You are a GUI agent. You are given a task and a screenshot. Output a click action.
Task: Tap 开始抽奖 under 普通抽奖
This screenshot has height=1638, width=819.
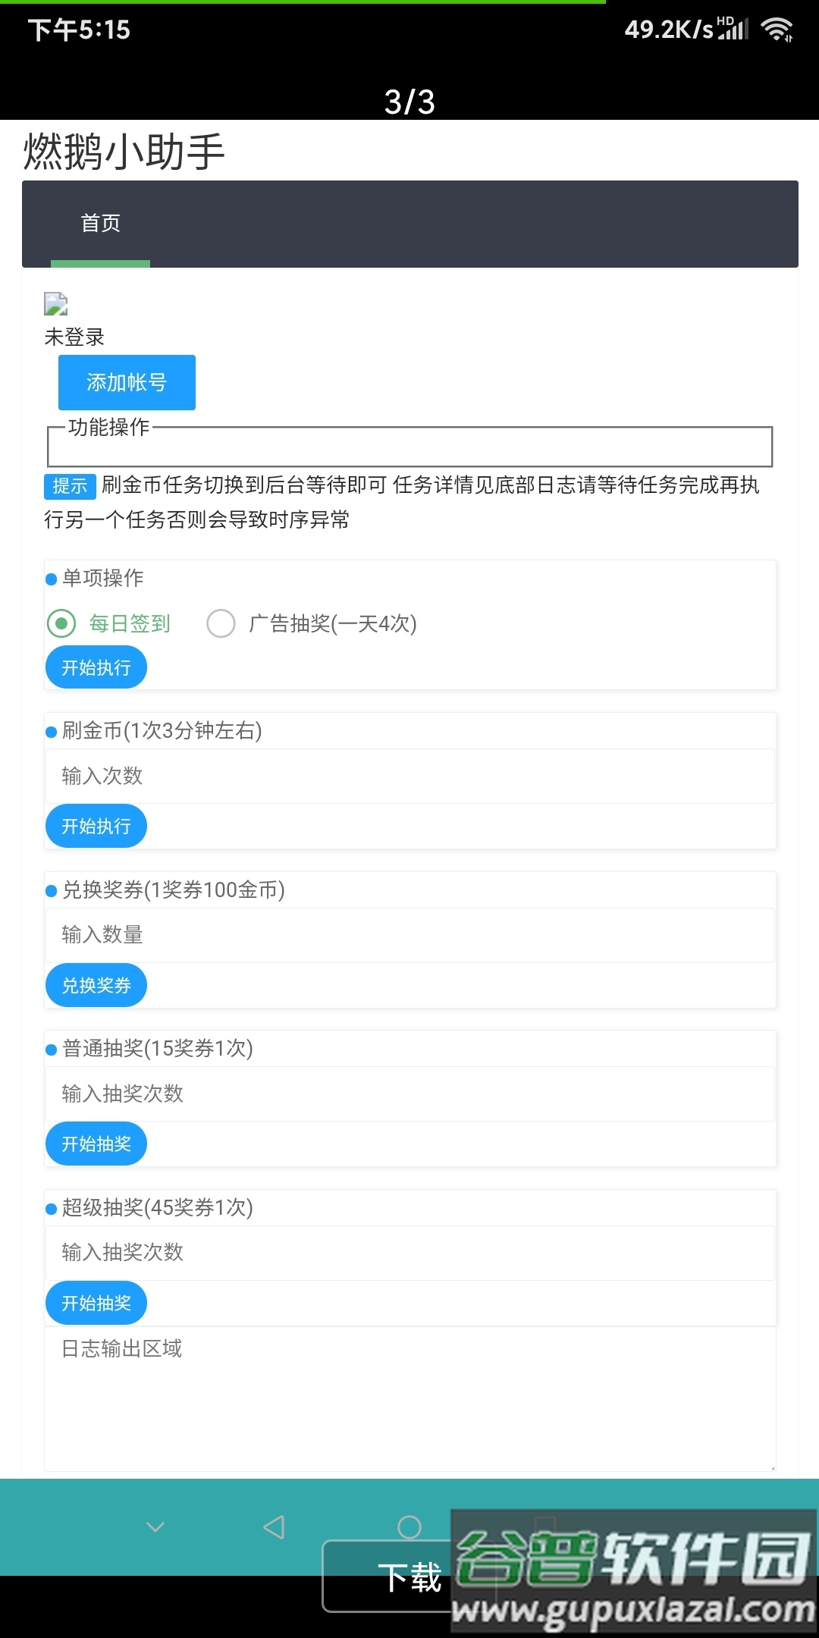[96, 1143]
